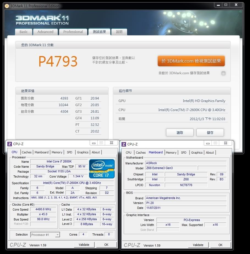Open the Advanced tab in 3DMark
This screenshot has width=250, height=254.
tap(45, 32)
